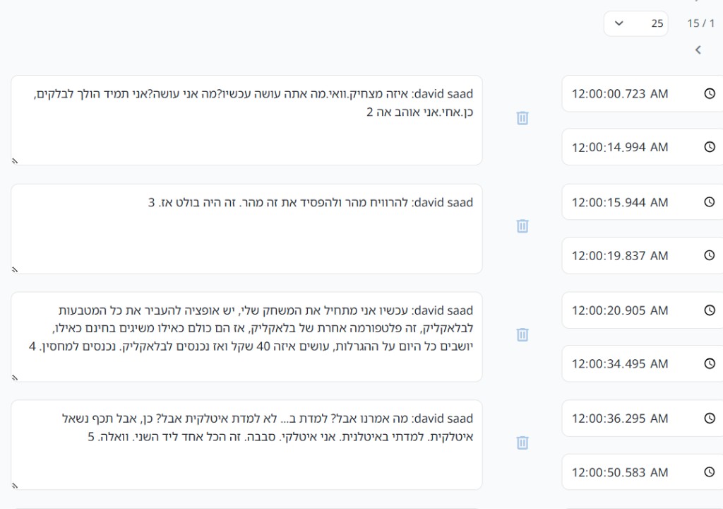Click the clock icon next to 12:00:19.837 AM

tap(710, 255)
